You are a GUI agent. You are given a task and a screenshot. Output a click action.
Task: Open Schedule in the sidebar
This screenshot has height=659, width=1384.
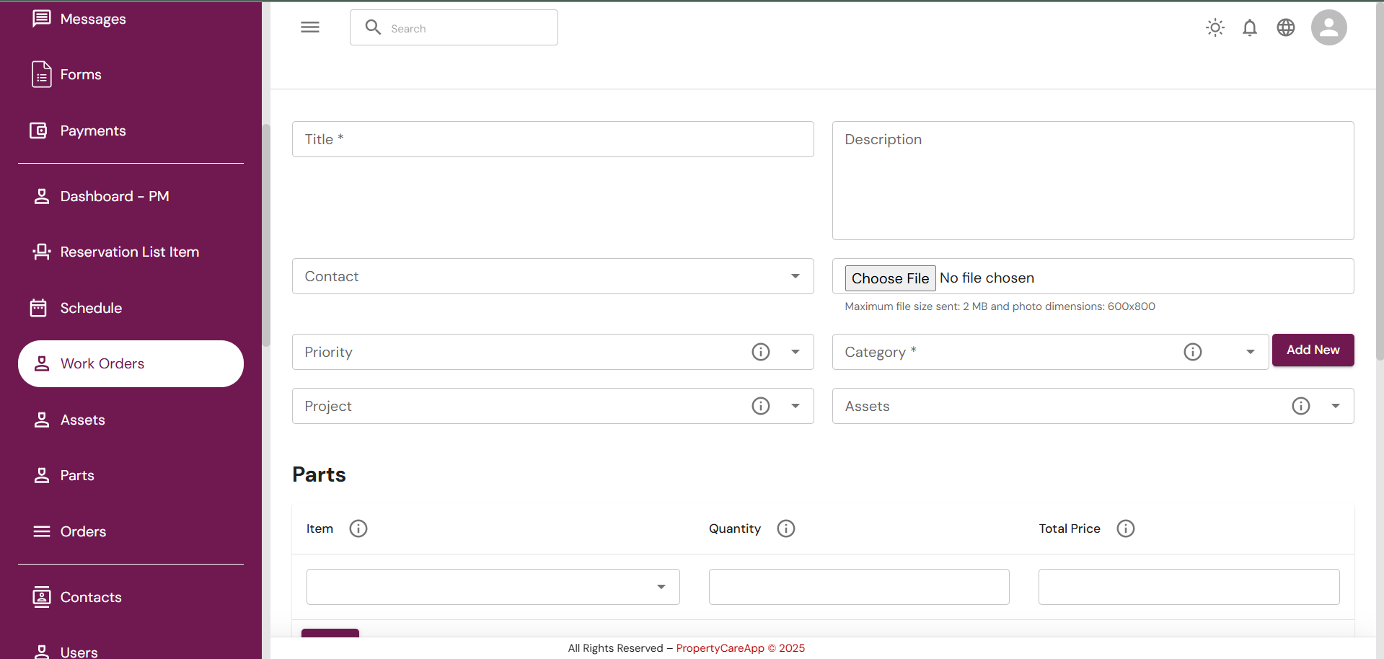click(x=91, y=308)
